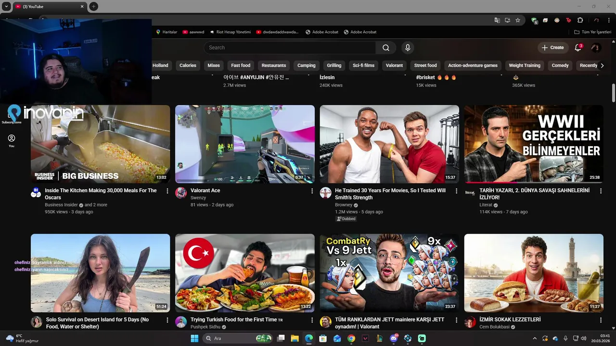616x346 pixels.
Task: Open options for Inside The Kitchen video
Action: point(167,191)
